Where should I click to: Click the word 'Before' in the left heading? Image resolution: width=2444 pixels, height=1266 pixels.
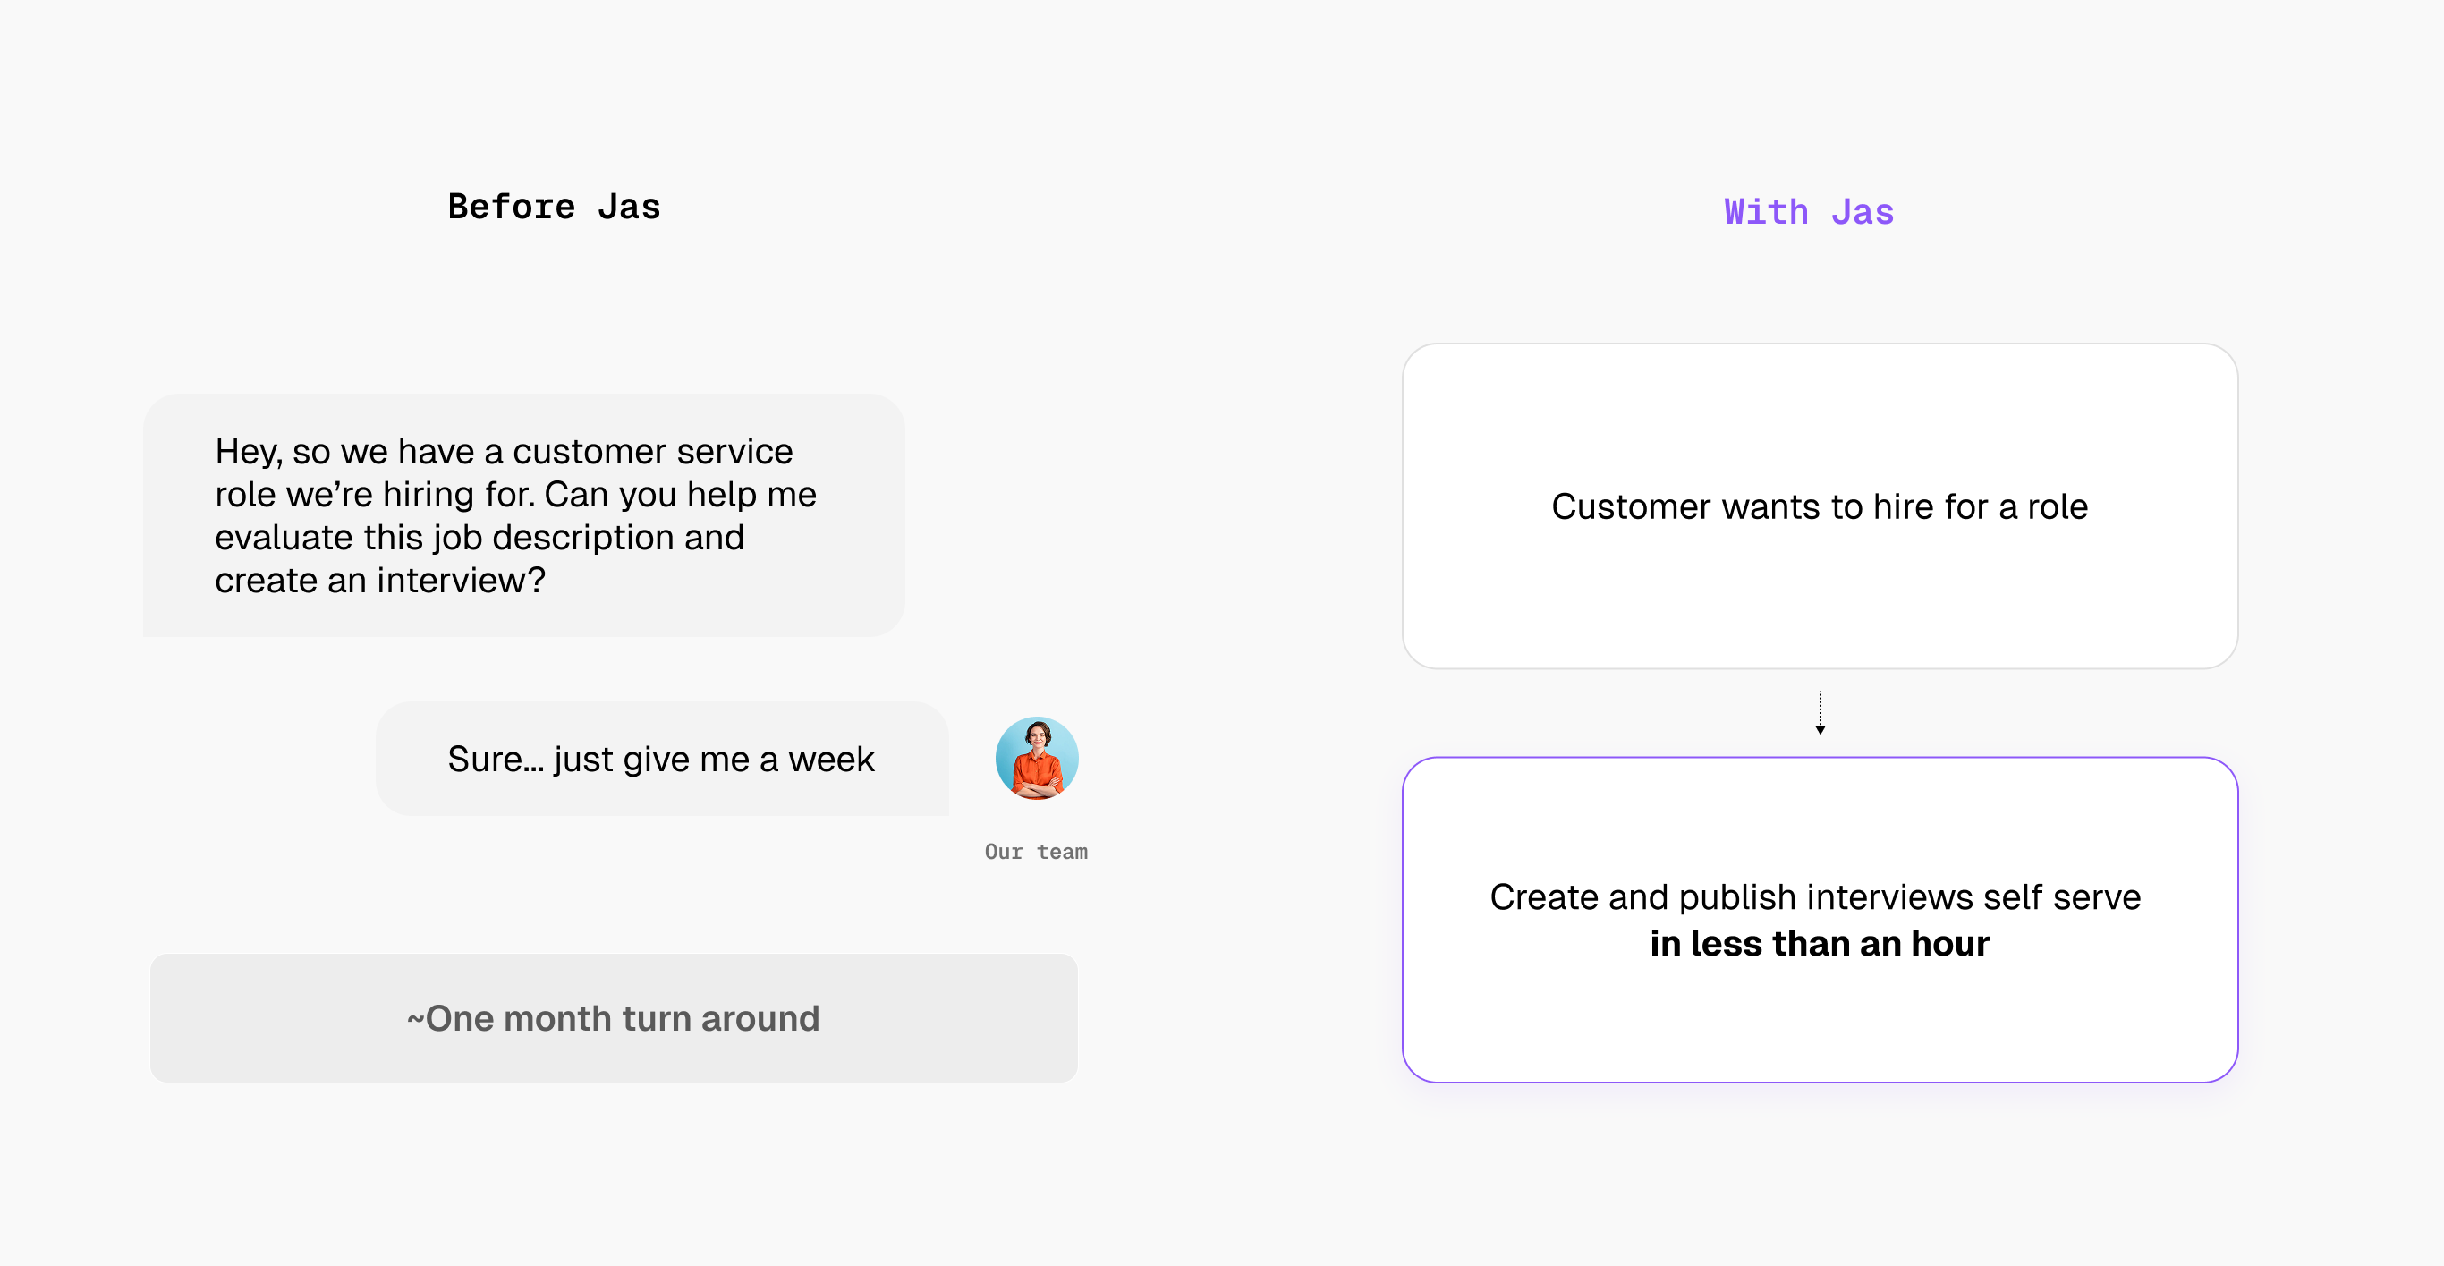[x=512, y=207]
